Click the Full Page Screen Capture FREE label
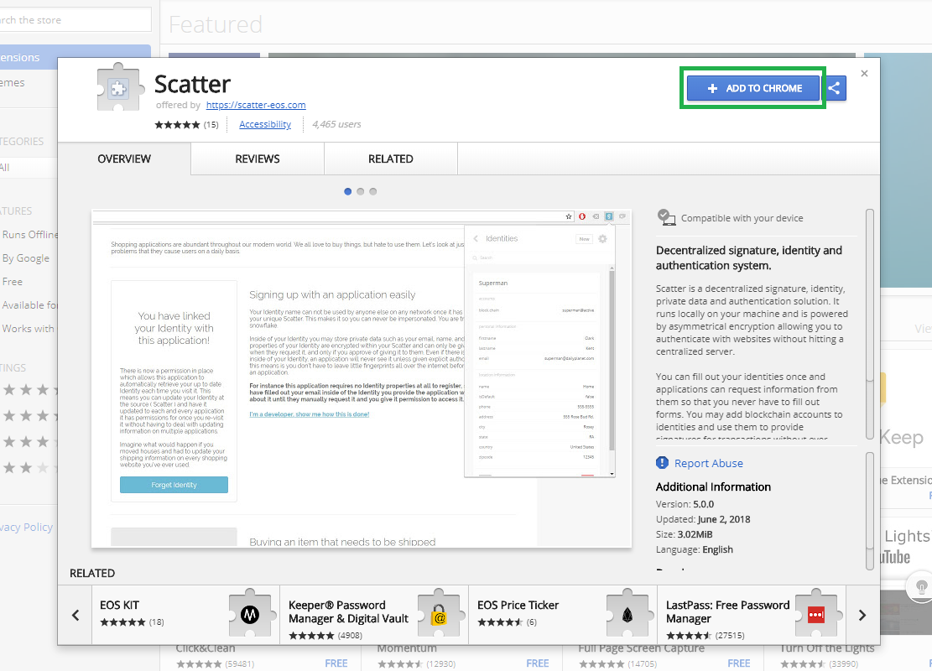Screen dimensions: 932x671 point(739,663)
